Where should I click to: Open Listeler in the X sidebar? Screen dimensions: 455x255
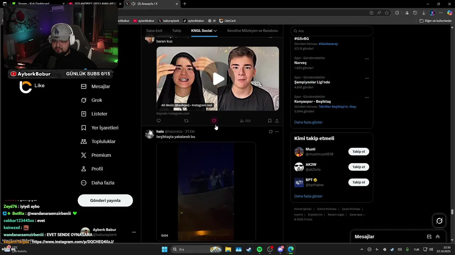click(x=94, y=114)
